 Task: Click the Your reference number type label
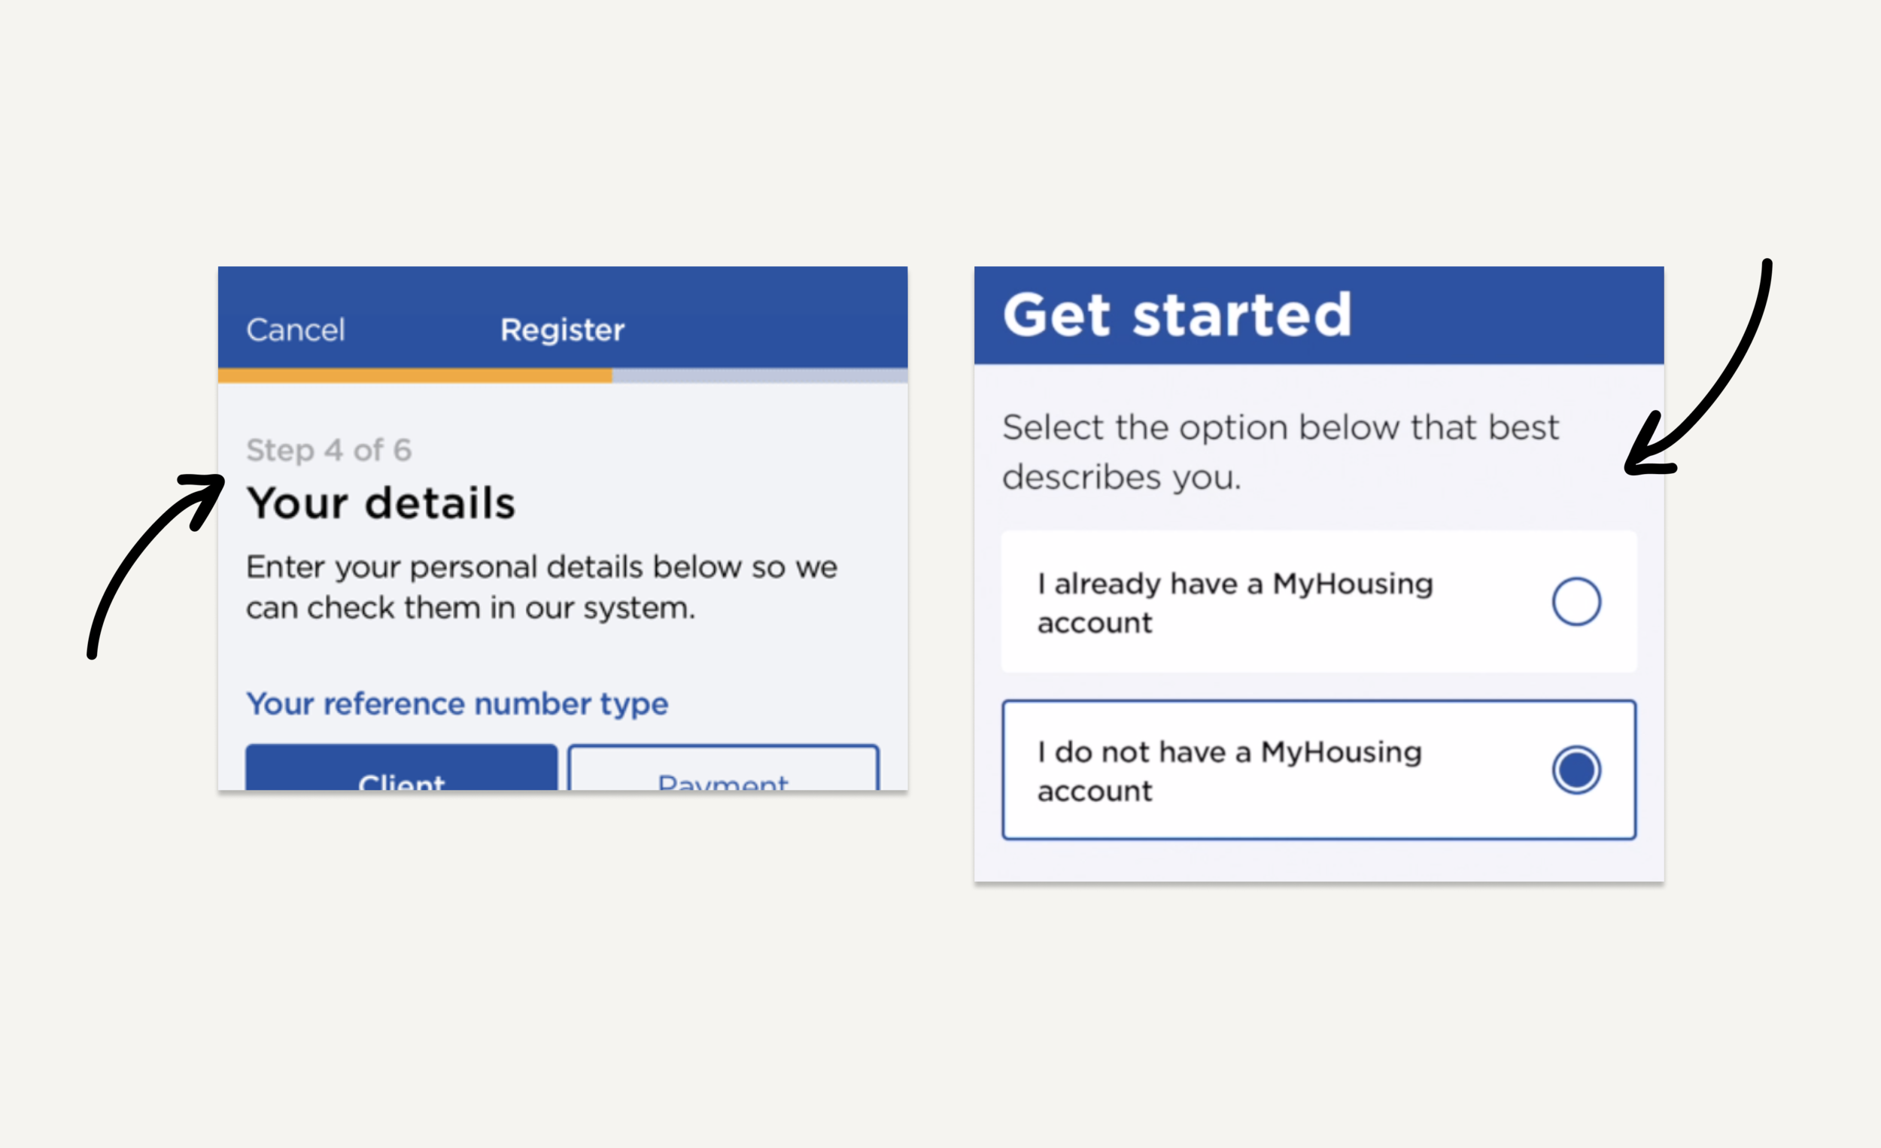(457, 703)
